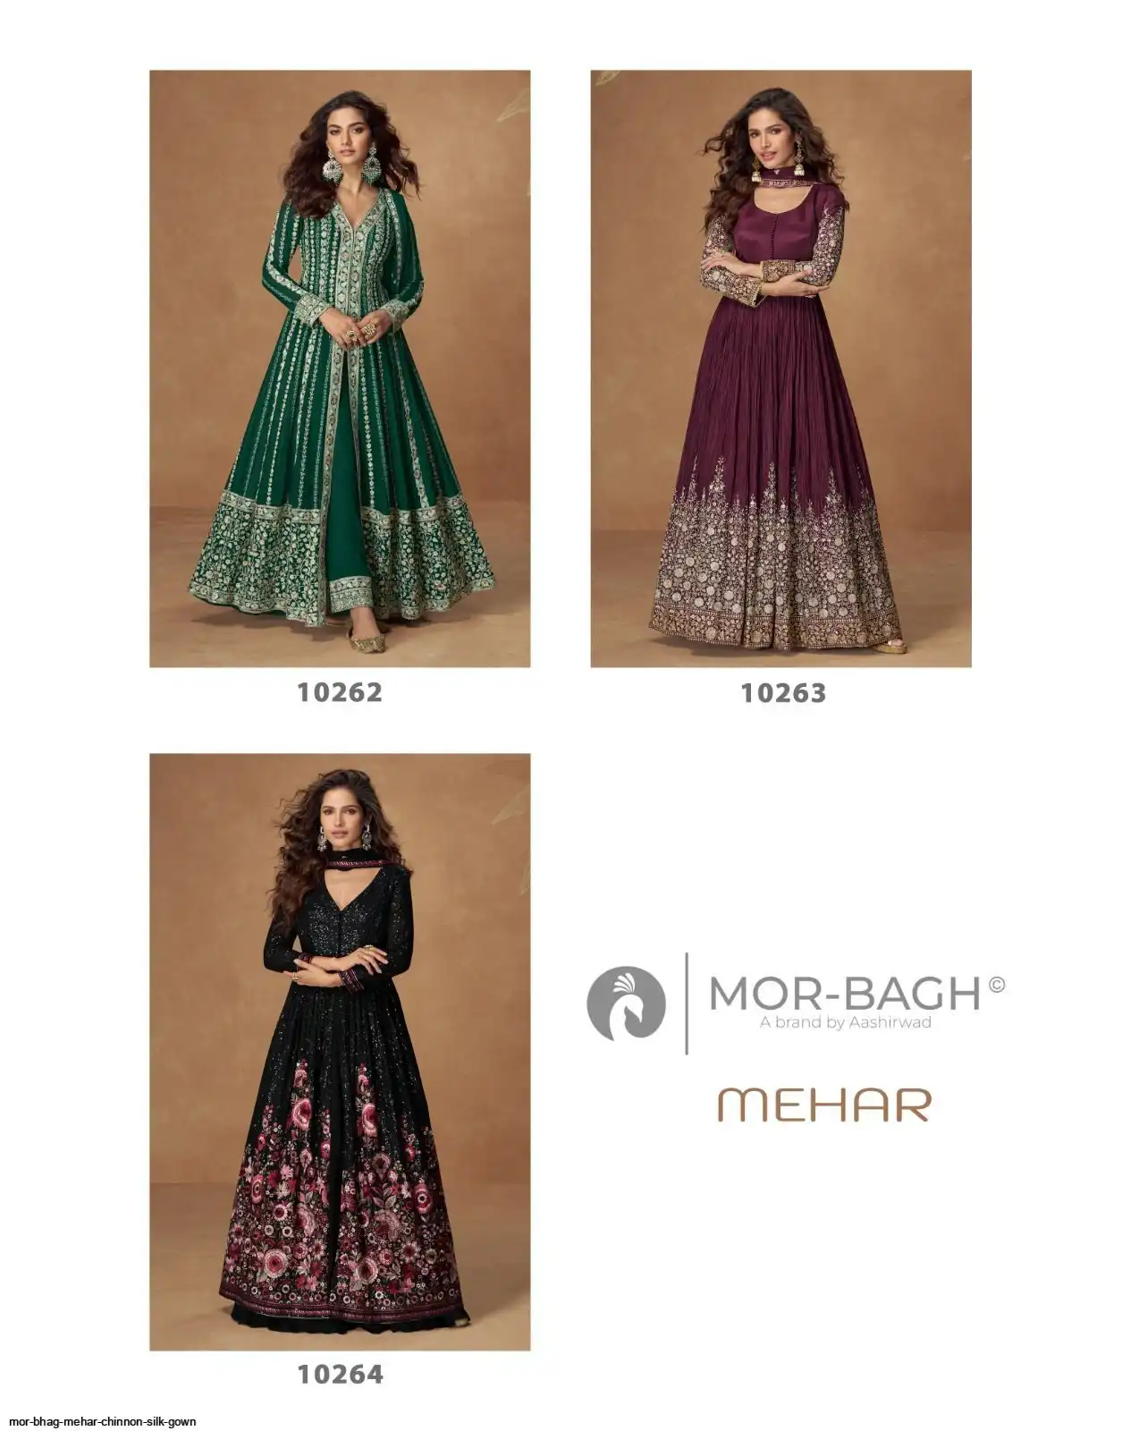1122x1431 pixels.
Task: Click the copyright symbol beside MOR-BAGH
Action: (996, 985)
